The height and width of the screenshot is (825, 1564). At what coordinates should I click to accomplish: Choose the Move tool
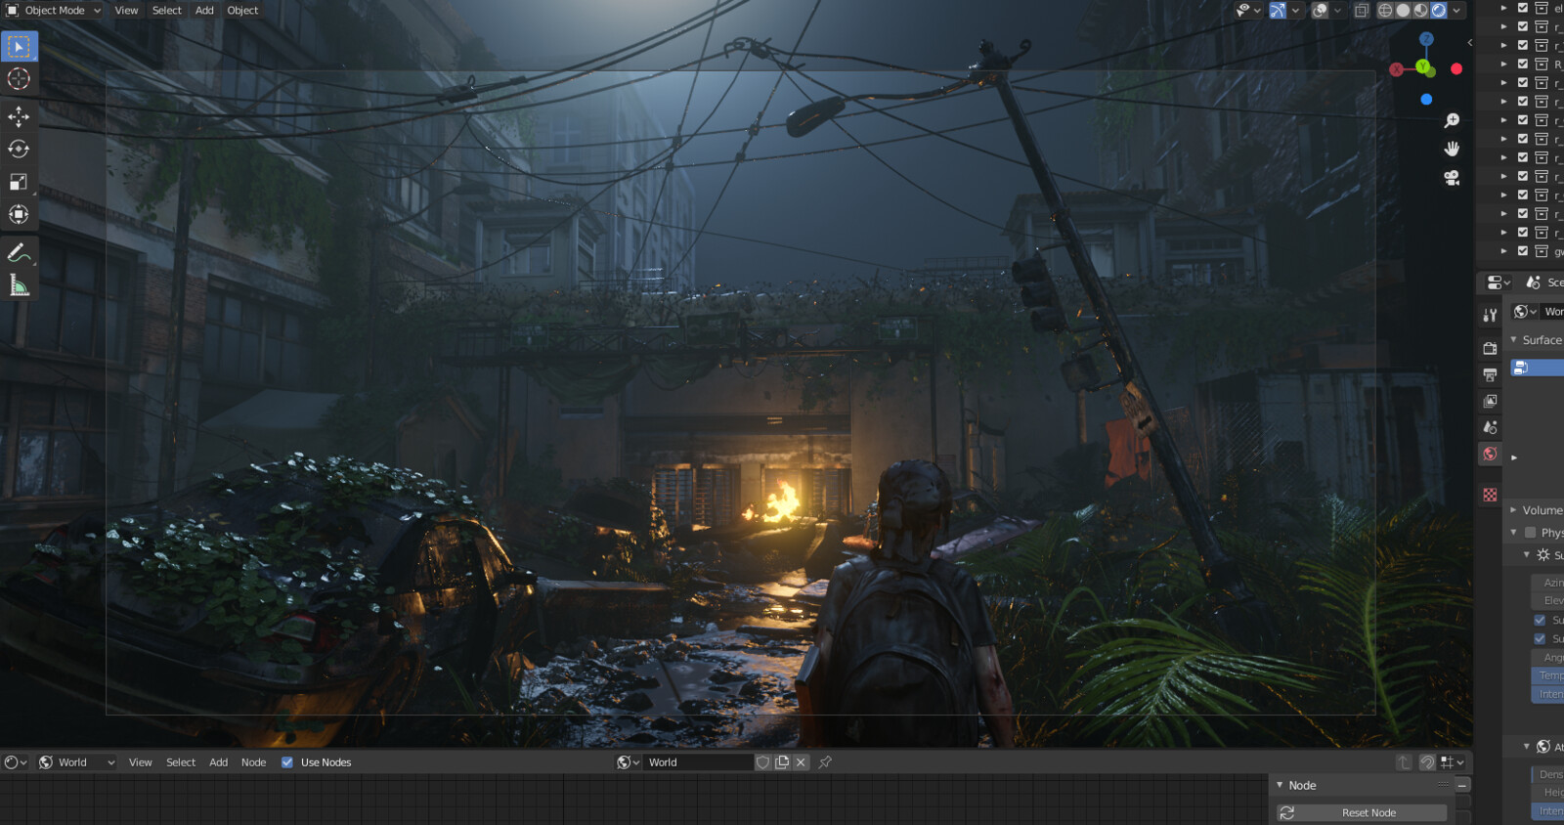tap(19, 117)
